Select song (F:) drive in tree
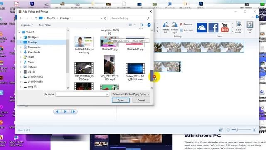266x150 pixels. (32, 87)
